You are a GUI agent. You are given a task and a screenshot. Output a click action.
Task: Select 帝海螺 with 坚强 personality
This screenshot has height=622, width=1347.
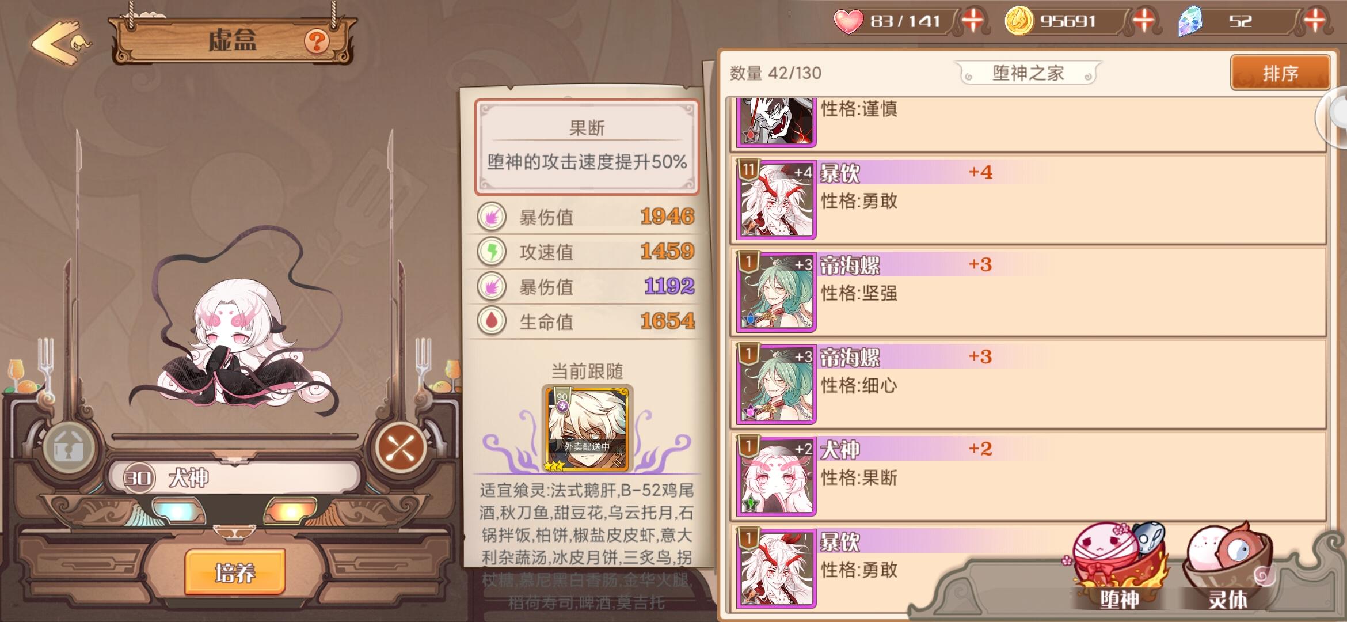pos(1029,292)
